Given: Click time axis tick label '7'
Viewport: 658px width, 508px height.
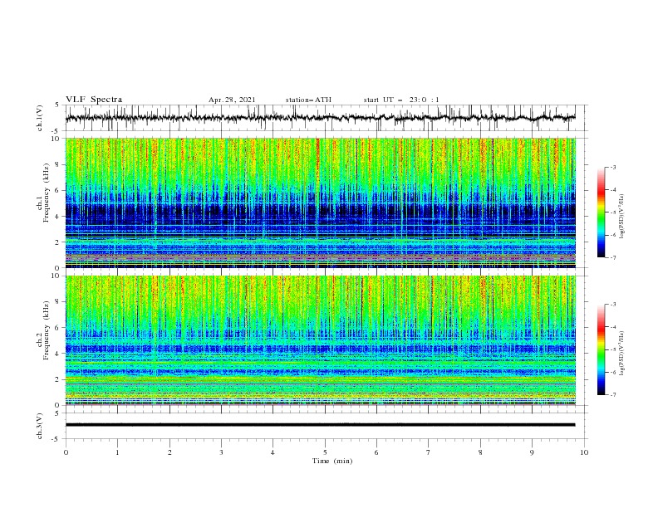Looking at the screenshot, I should point(429,452).
